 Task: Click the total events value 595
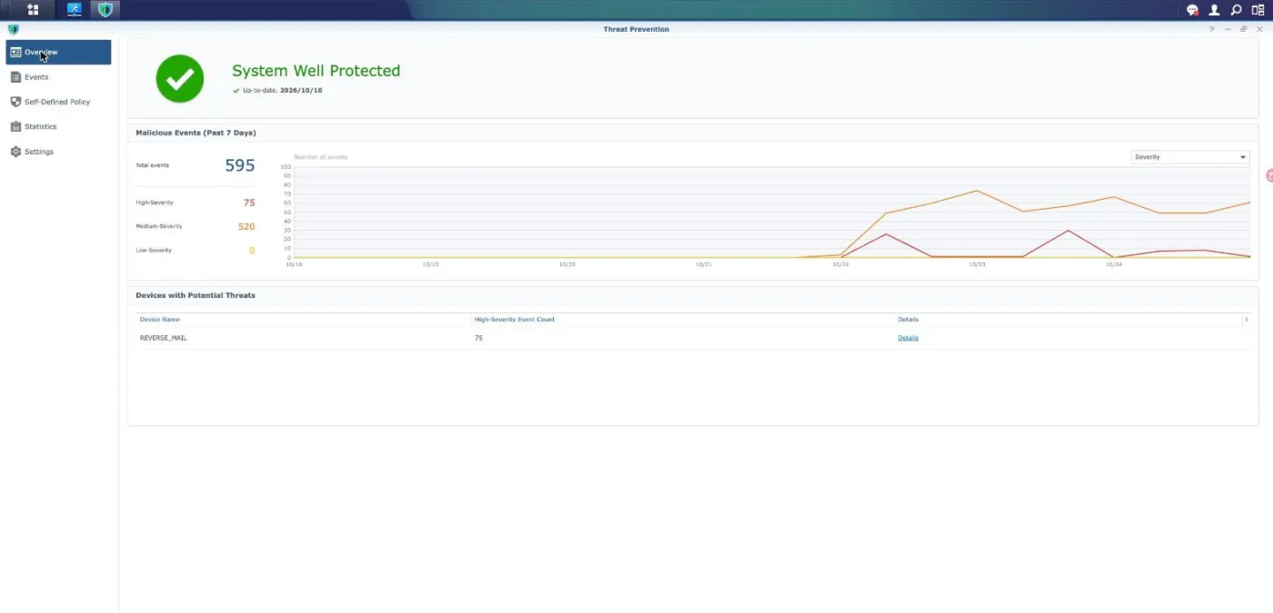[240, 165]
